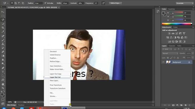Viewport: 195px width, 109px height.
Task: Open the Fill dropdown arrow
Action: [193, 58]
